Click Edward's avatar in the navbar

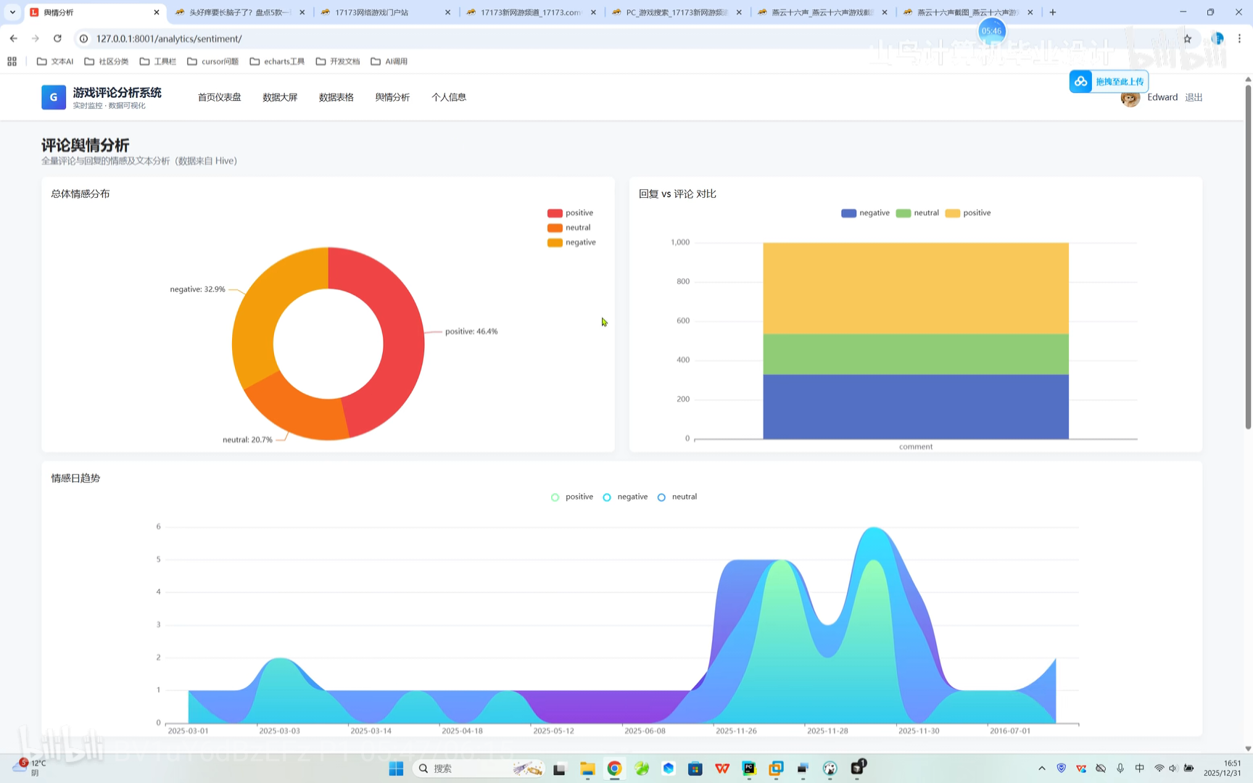(1130, 98)
